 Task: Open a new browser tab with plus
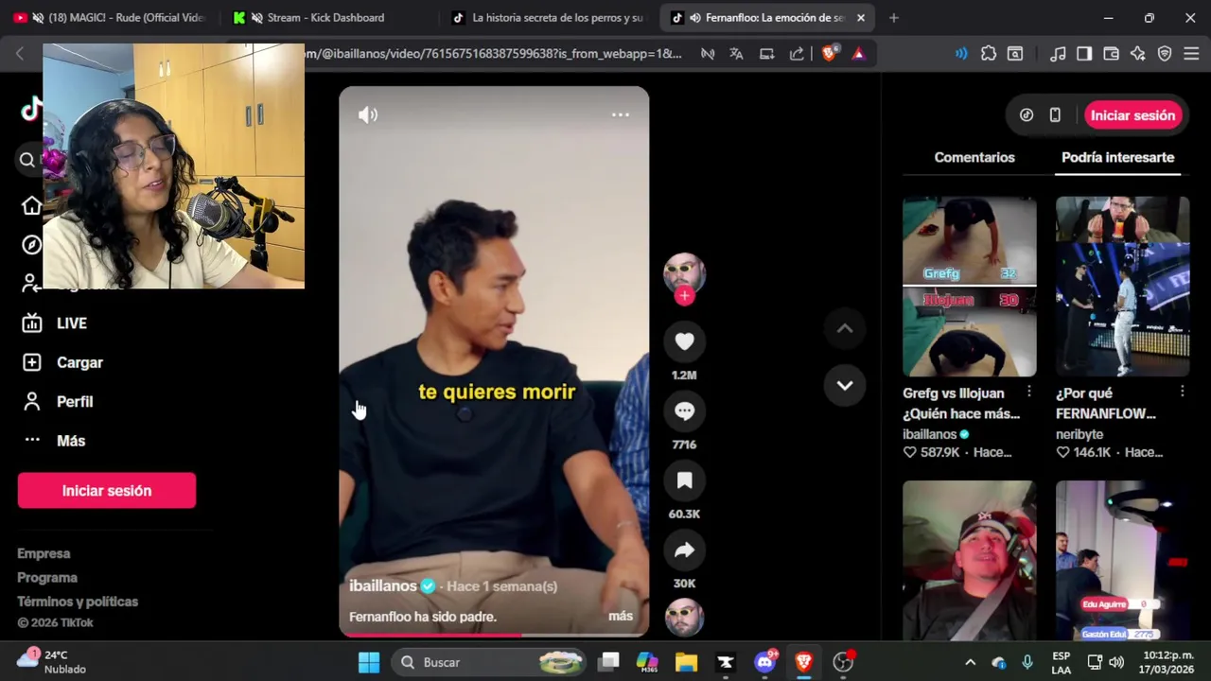[894, 18]
